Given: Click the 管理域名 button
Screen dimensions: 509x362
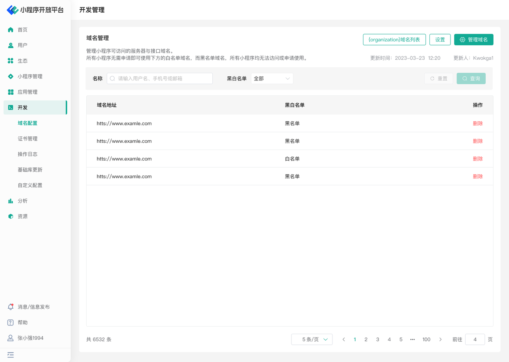Looking at the screenshot, I should [474, 40].
